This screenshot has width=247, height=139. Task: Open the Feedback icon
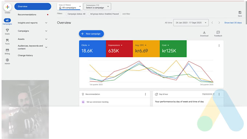click(218, 32)
